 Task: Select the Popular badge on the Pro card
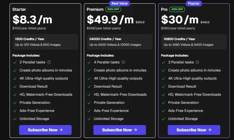[x=194, y=4]
